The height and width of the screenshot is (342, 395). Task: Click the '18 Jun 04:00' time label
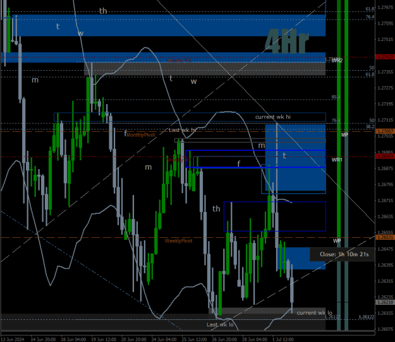[x=73, y=339]
